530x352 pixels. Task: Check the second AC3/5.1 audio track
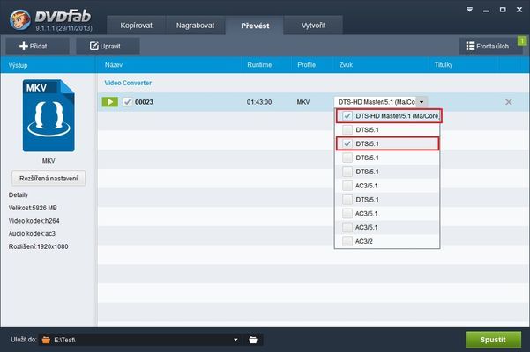[x=347, y=214]
